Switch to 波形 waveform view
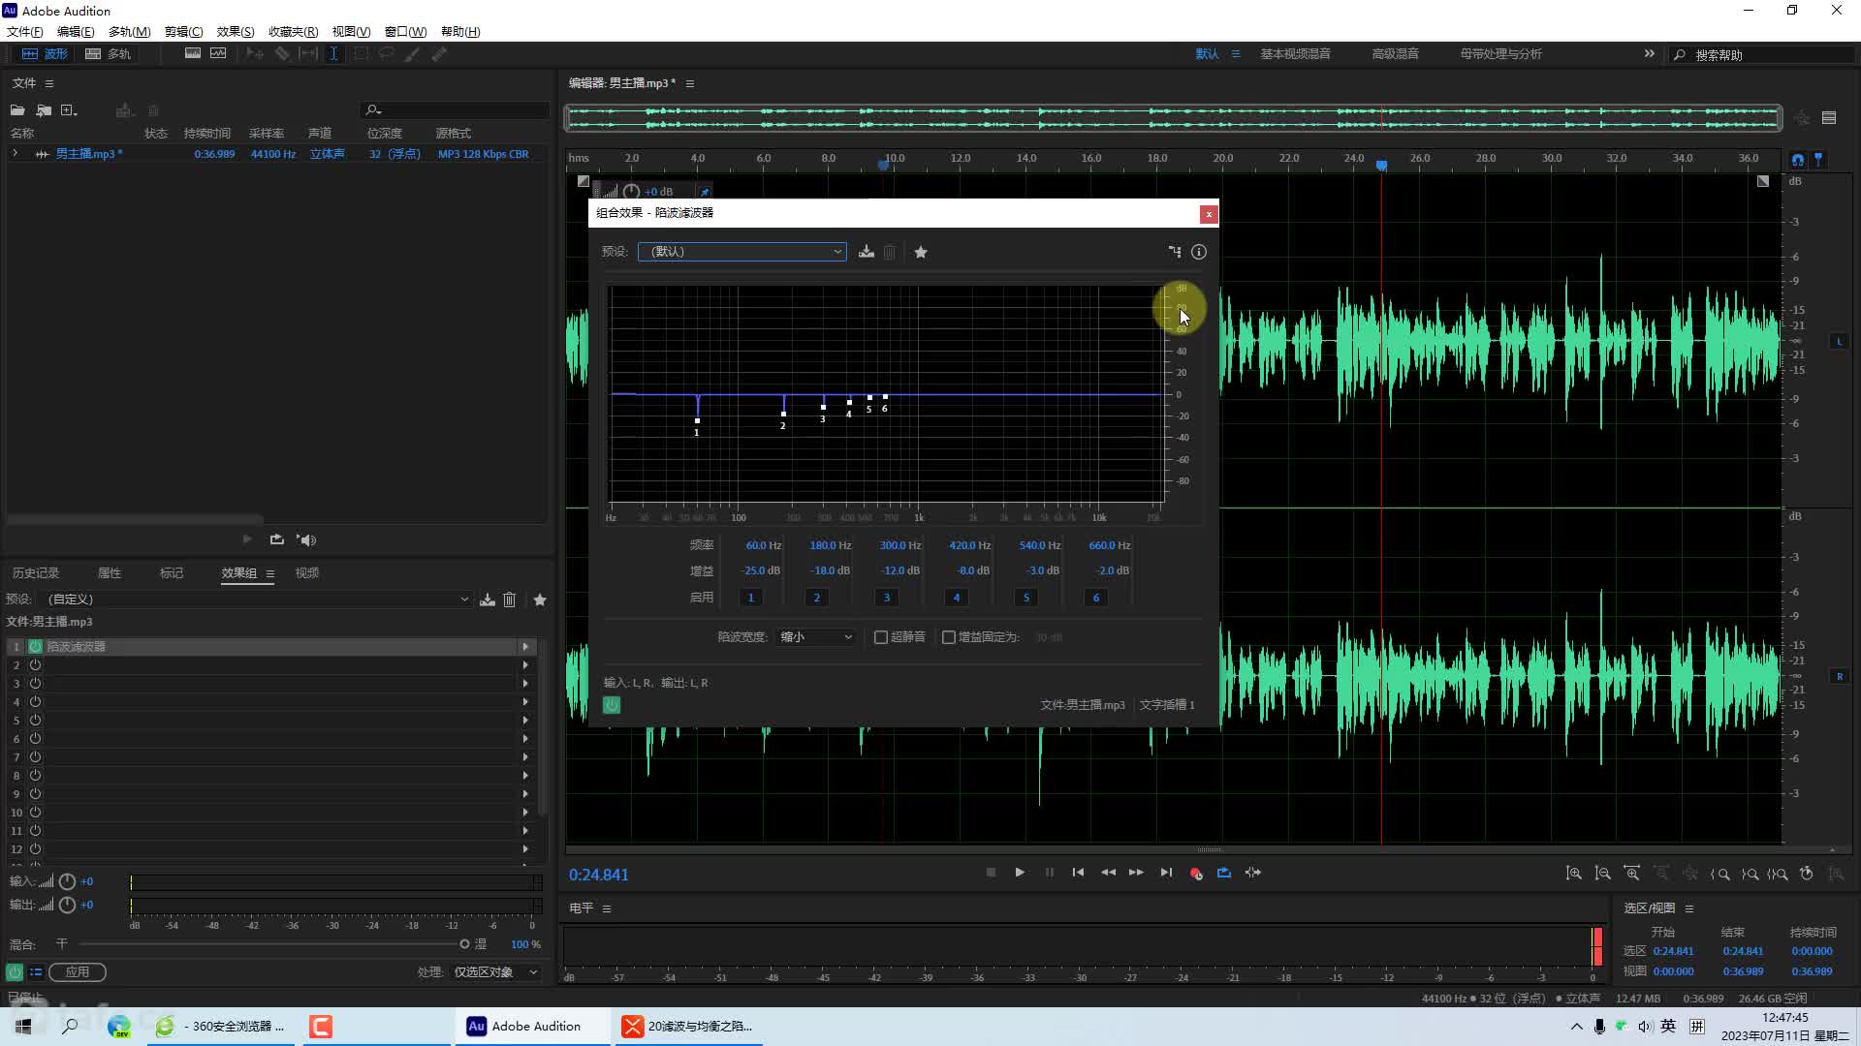 pyautogui.click(x=45, y=54)
